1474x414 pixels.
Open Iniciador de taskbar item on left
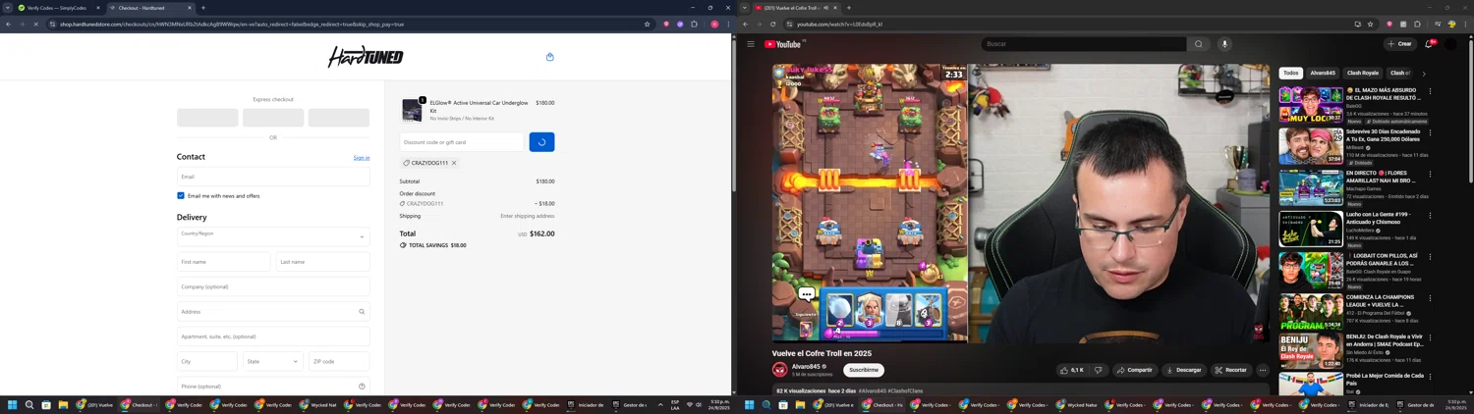585,404
